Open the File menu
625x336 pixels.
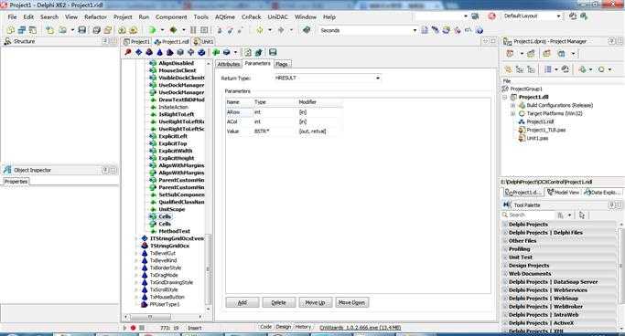(x=13, y=17)
